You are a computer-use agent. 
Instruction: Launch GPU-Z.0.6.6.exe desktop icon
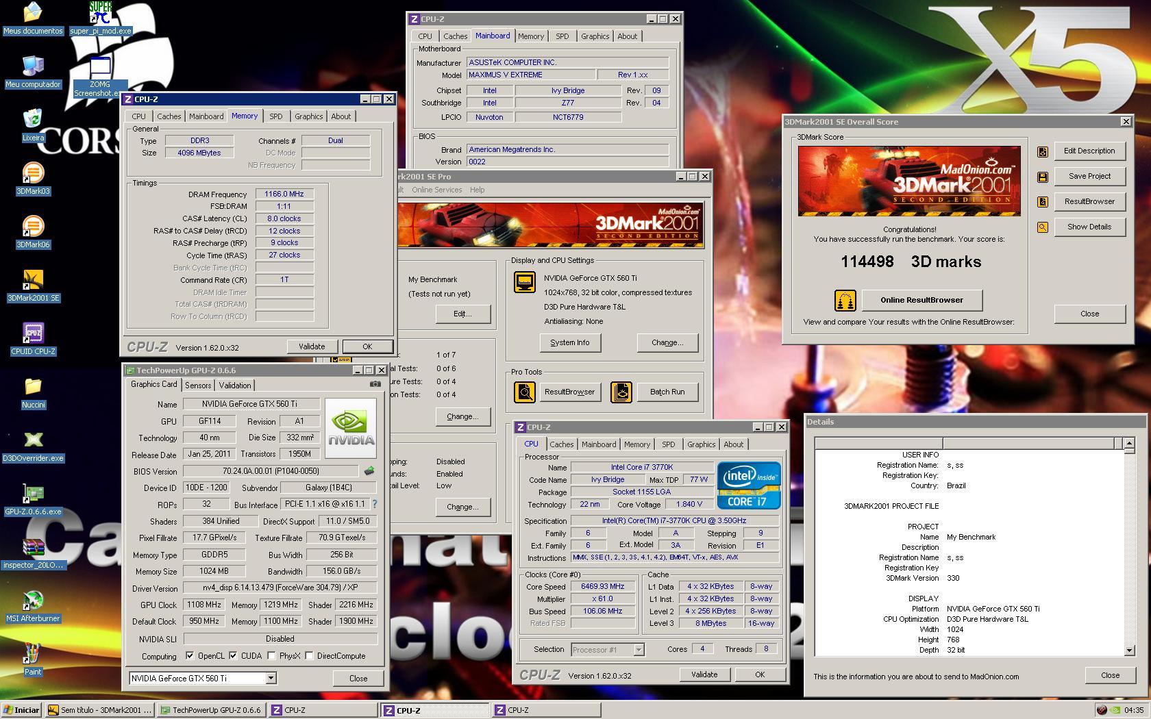[33, 499]
